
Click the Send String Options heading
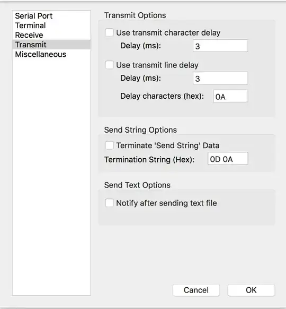[x=140, y=130]
